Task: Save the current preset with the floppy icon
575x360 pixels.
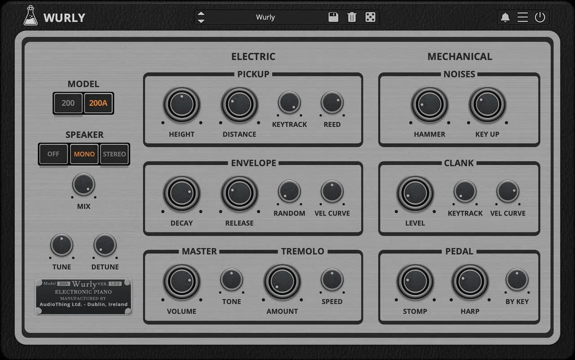Action: tap(333, 17)
